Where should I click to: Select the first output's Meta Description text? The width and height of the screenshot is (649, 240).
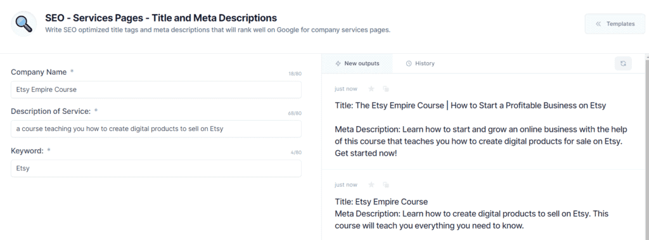click(x=481, y=141)
